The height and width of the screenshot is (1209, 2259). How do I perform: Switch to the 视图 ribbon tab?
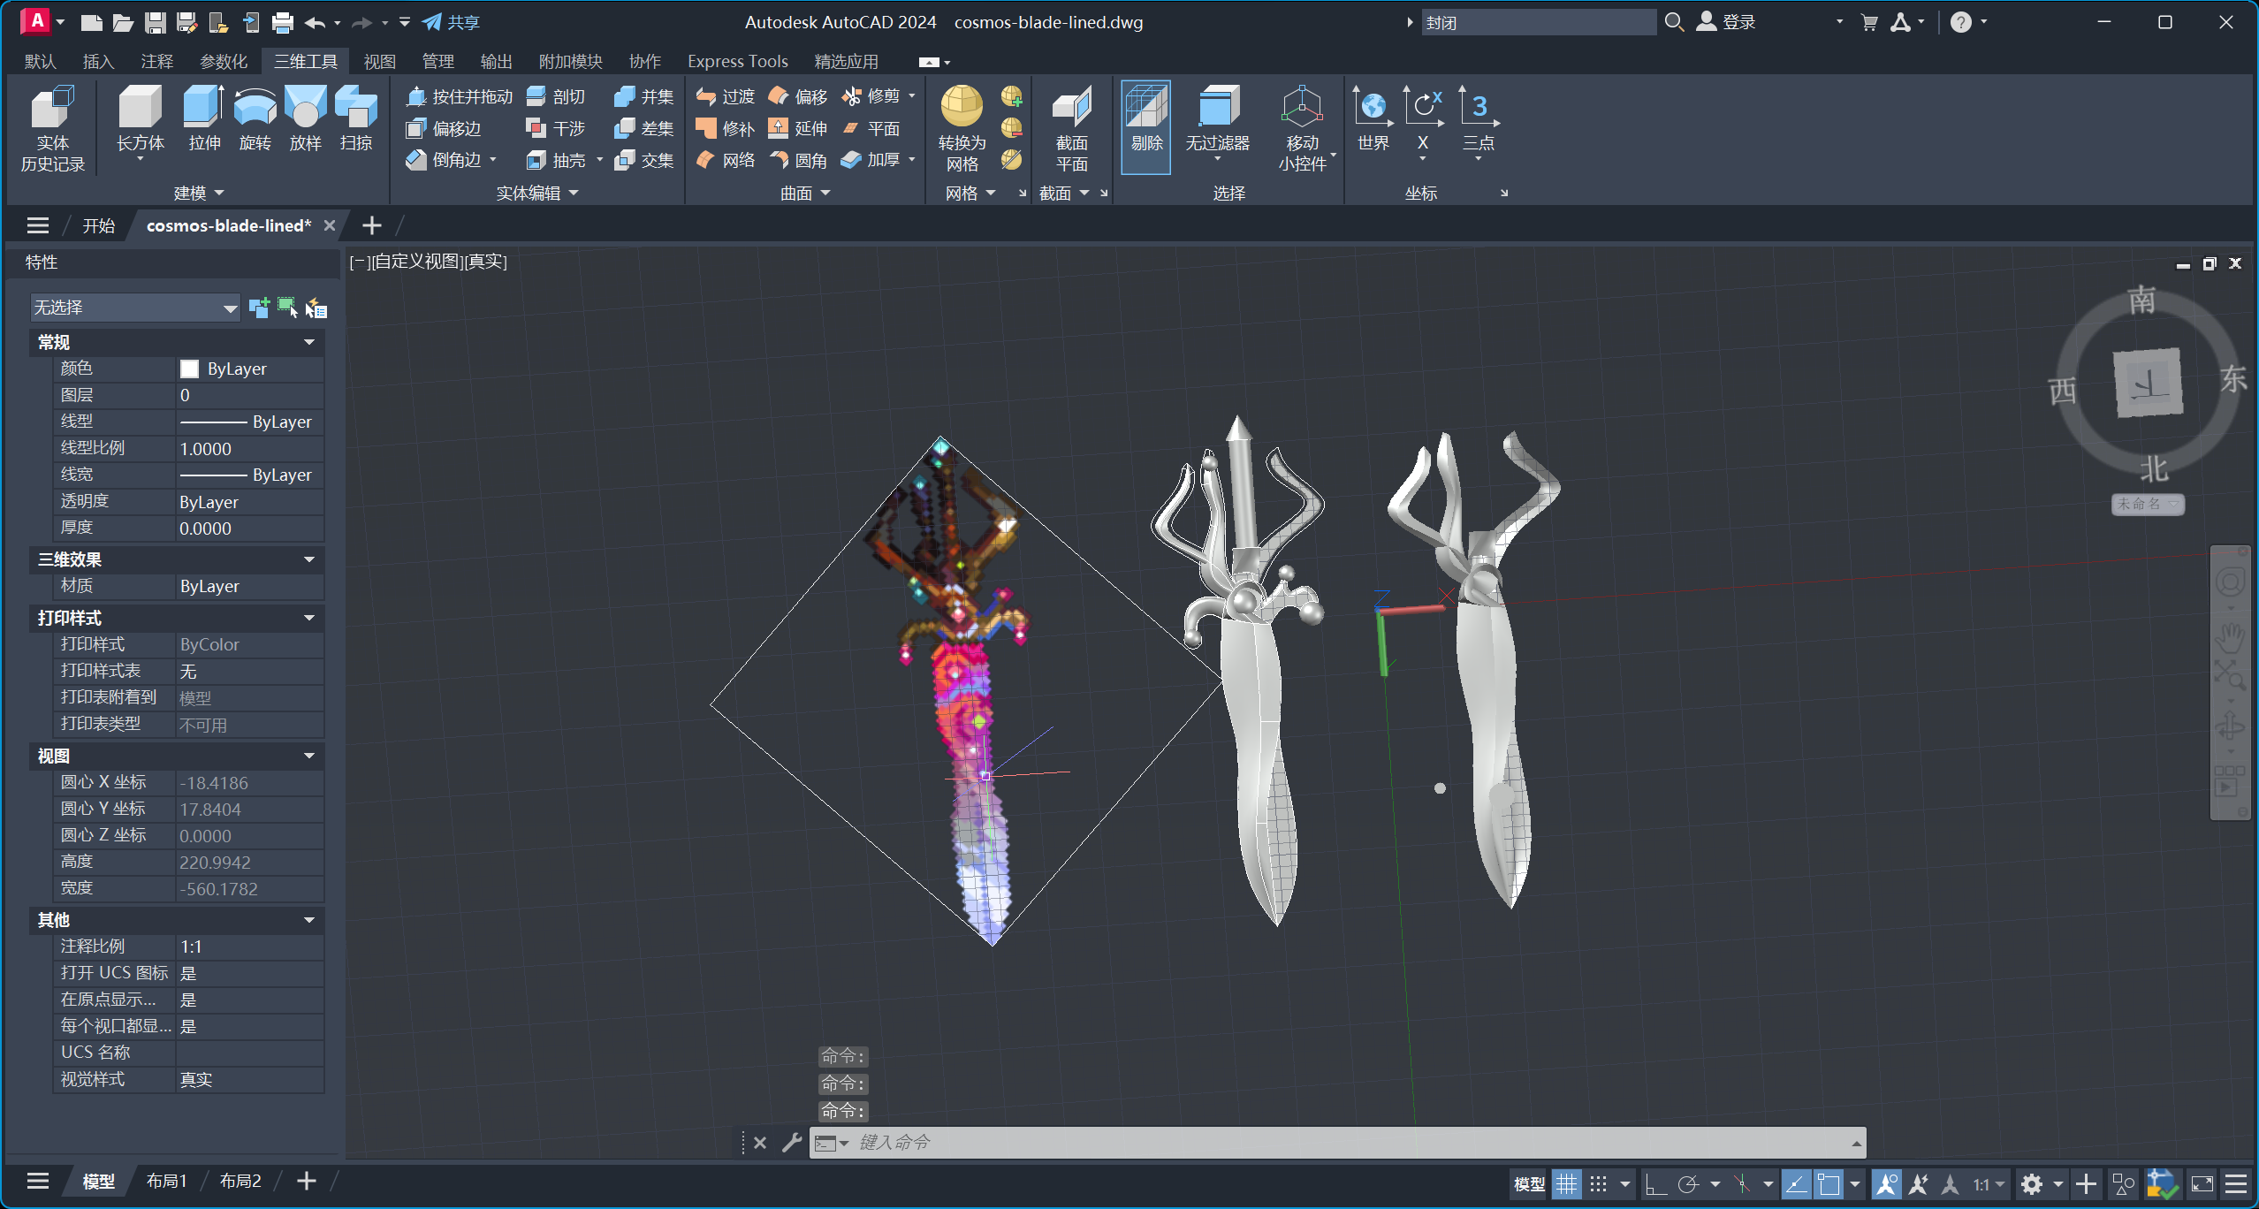[x=379, y=61]
